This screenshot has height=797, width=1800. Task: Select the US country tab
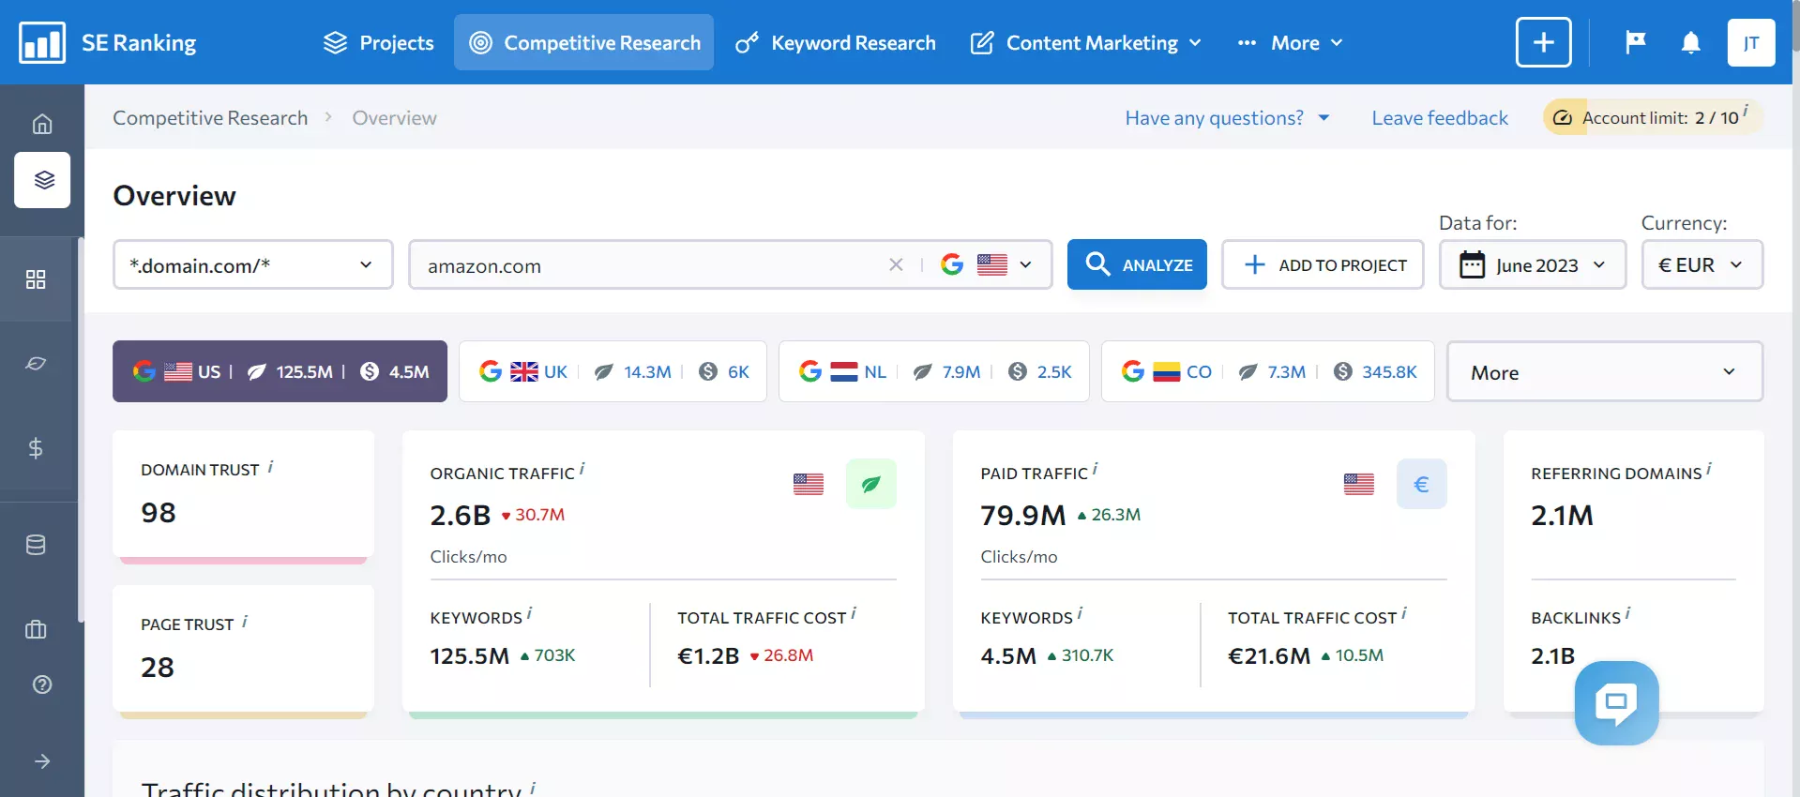coord(280,371)
